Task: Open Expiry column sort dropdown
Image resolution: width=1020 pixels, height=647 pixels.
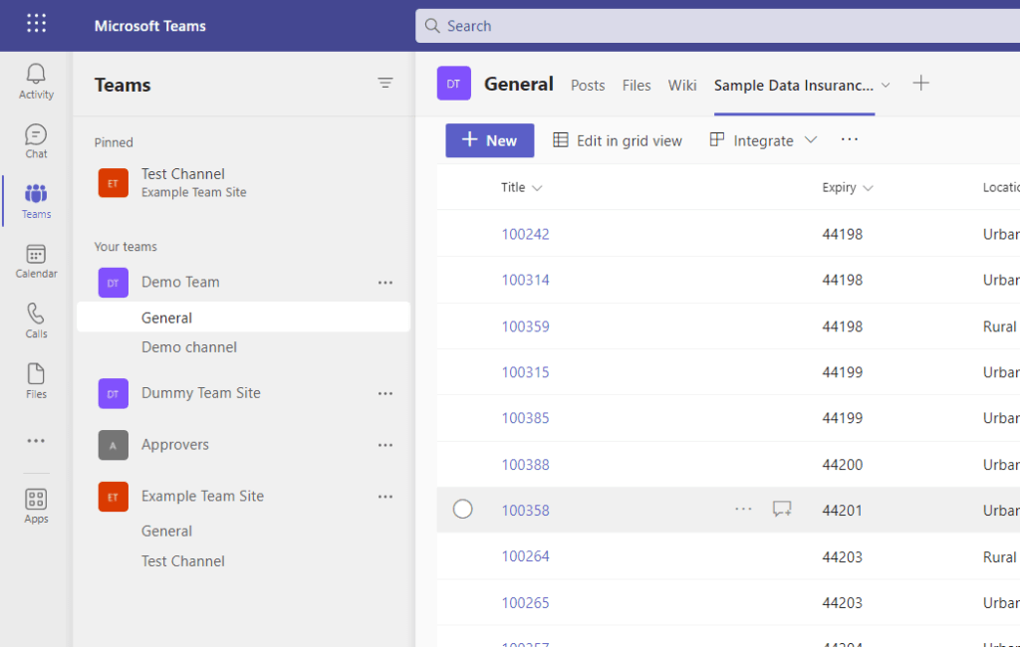Action: coord(868,188)
